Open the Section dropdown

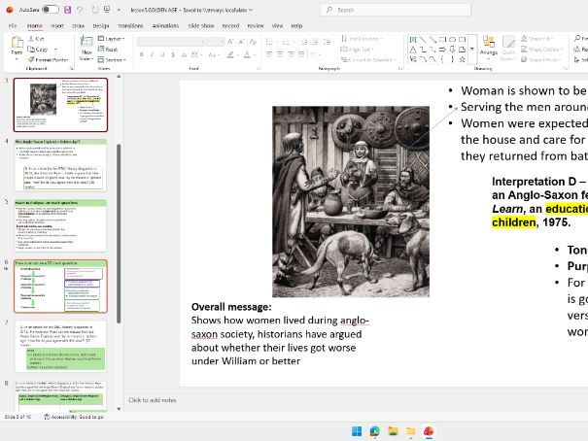pyautogui.click(x=112, y=59)
